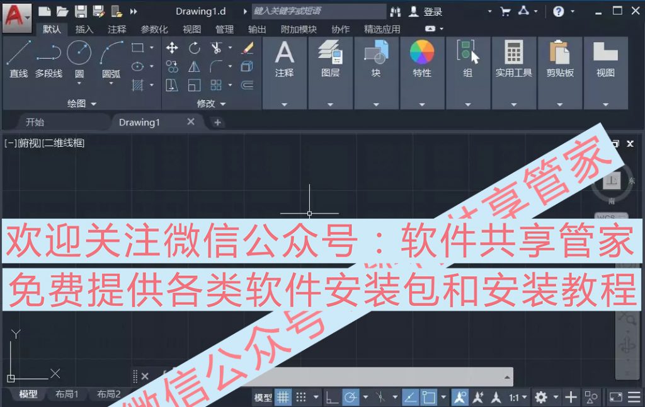Open the 图层 panel button

point(330,73)
